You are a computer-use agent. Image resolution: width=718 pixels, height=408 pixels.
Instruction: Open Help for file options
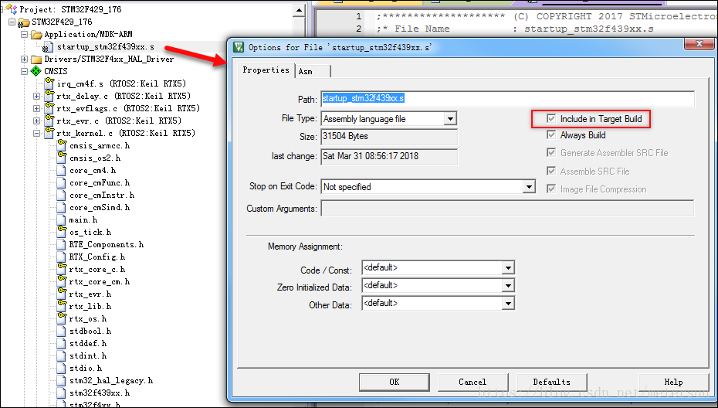tap(673, 382)
